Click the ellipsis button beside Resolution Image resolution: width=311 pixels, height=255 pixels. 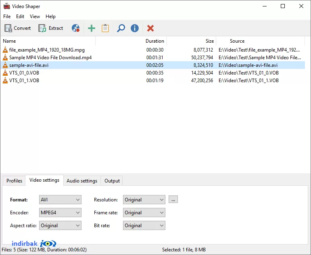pyautogui.click(x=173, y=199)
